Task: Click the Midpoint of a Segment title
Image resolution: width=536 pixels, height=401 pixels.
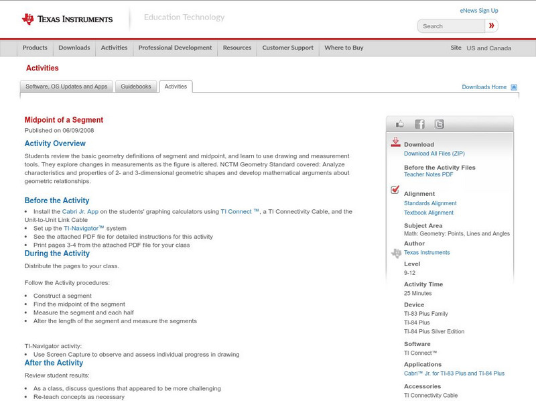Action: 64,120
